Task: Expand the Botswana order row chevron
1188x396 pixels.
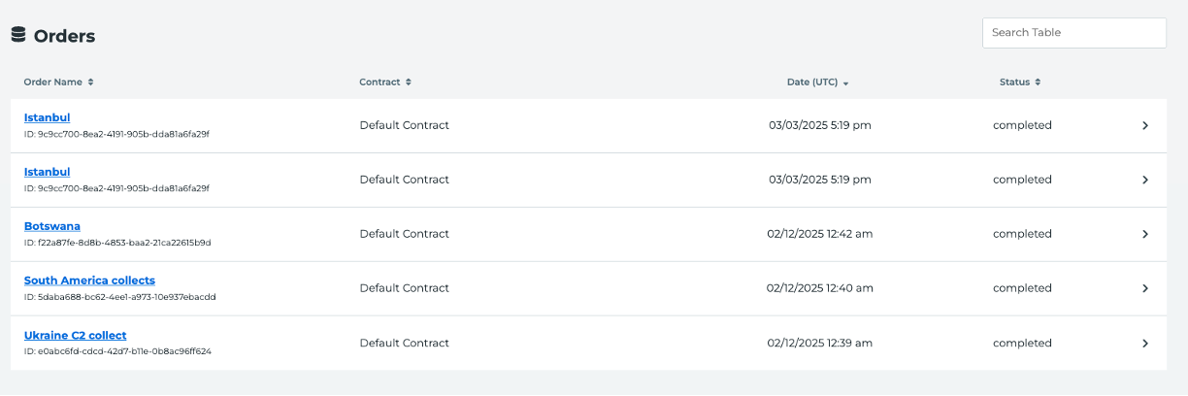Action: click(x=1145, y=234)
